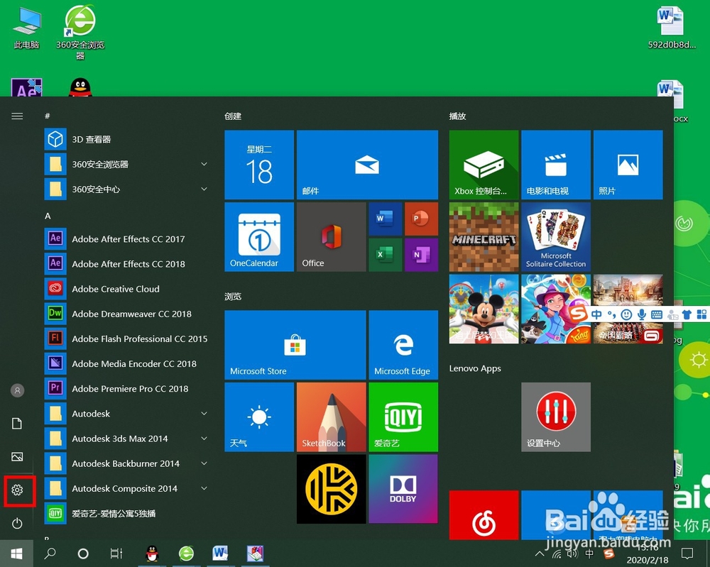This screenshot has width=710, height=567.
Task: Open Adobe Premiere Pro CC 2018
Action: point(124,388)
